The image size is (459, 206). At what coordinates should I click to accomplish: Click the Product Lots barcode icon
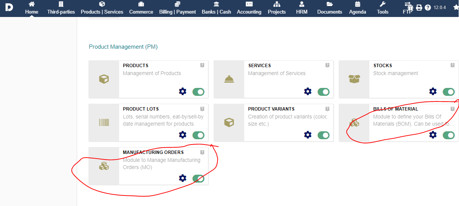coord(104,122)
